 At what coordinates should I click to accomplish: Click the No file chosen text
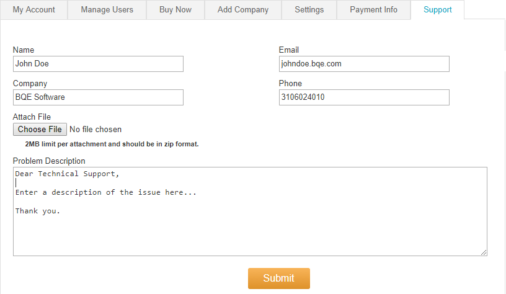(x=95, y=130)
